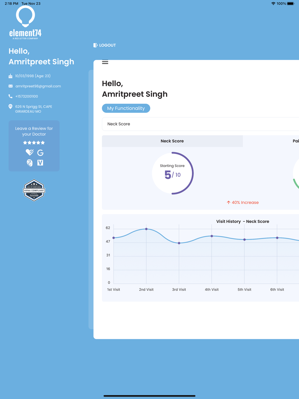Leave a review via the Vitals V icon

(40, 163)
